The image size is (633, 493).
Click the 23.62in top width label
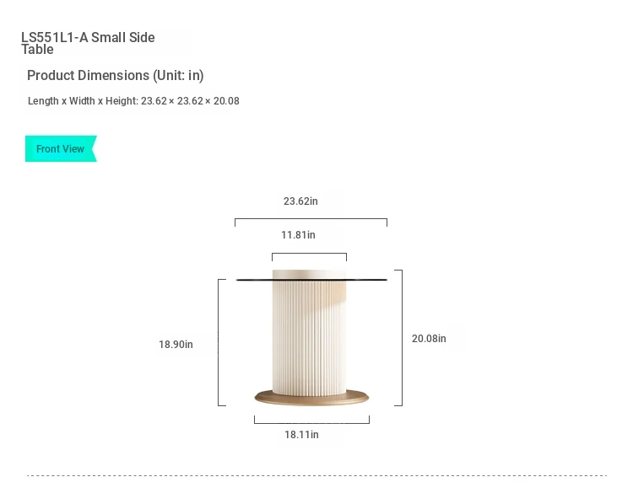pos(300,201)
